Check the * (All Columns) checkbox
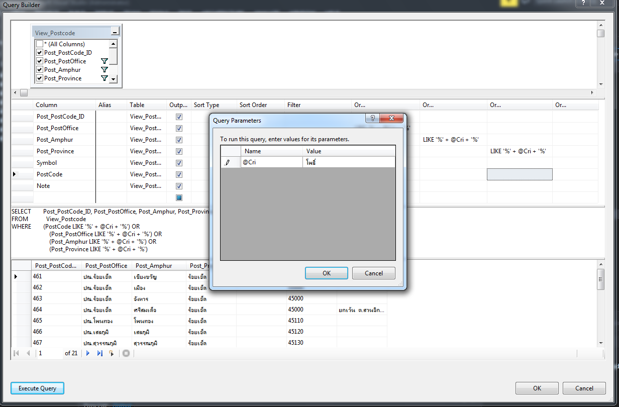619x407 pixels. click(x=40, y=44)
